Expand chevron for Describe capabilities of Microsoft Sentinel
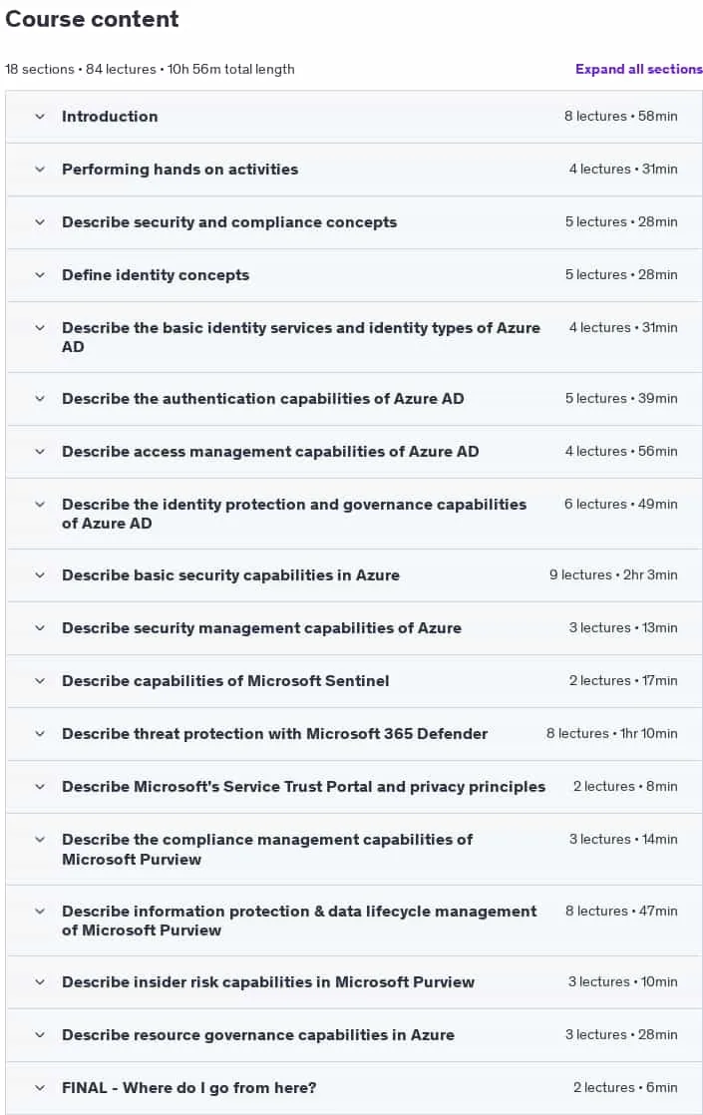This screenshot has width=703, height=1115. [40, 681]
